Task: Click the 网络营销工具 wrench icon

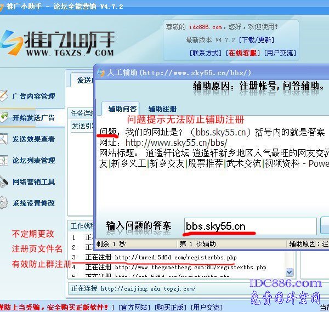Action: pos(4,181)
